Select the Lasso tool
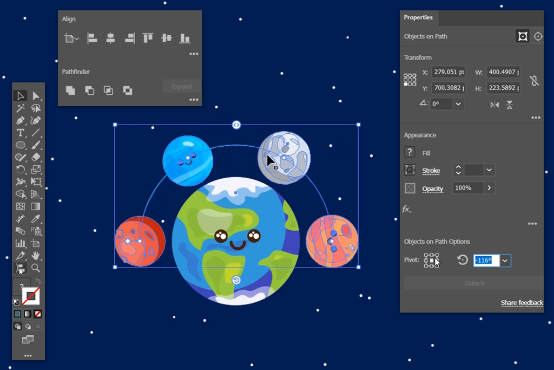The image size is (554, 370). click(36, 108)
